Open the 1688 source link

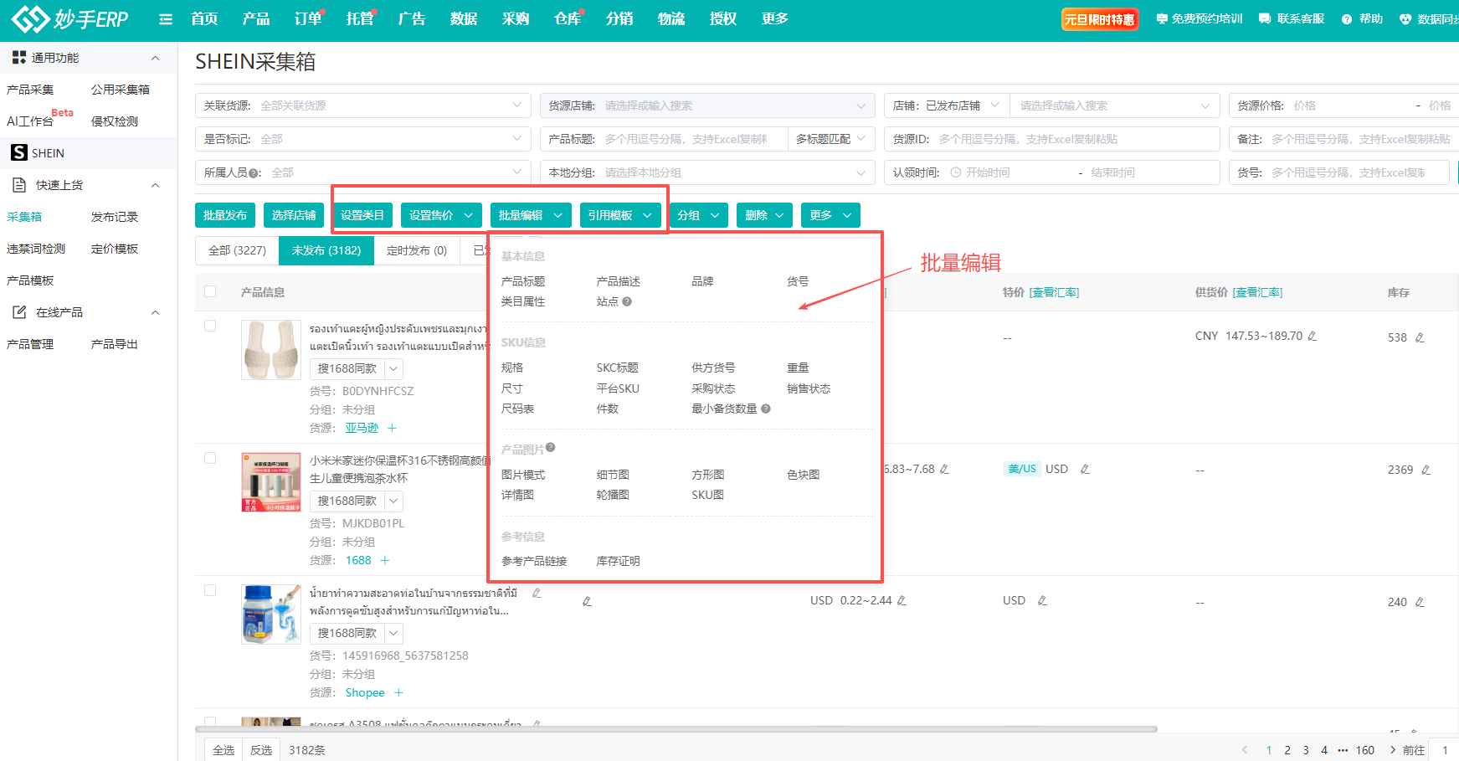[x=358, y=560]
